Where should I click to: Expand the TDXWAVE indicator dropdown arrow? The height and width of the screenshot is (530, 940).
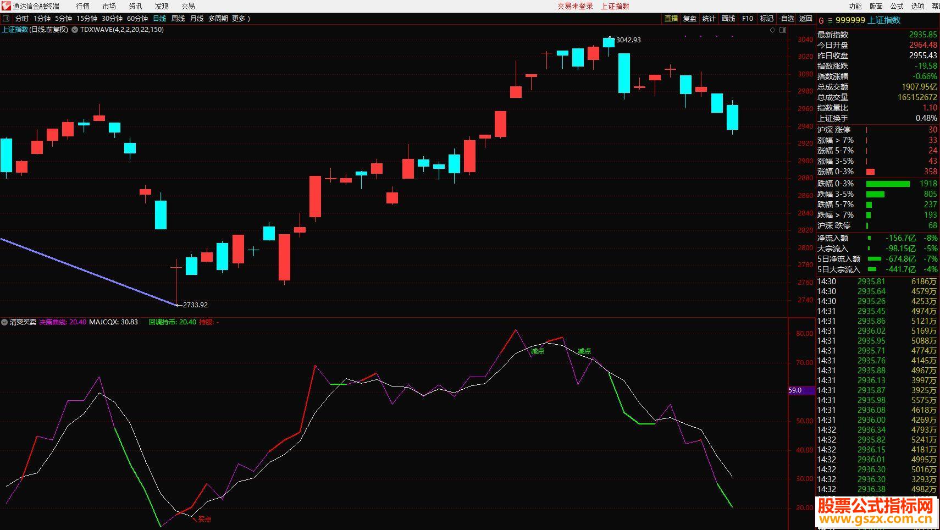coord(75,30)
